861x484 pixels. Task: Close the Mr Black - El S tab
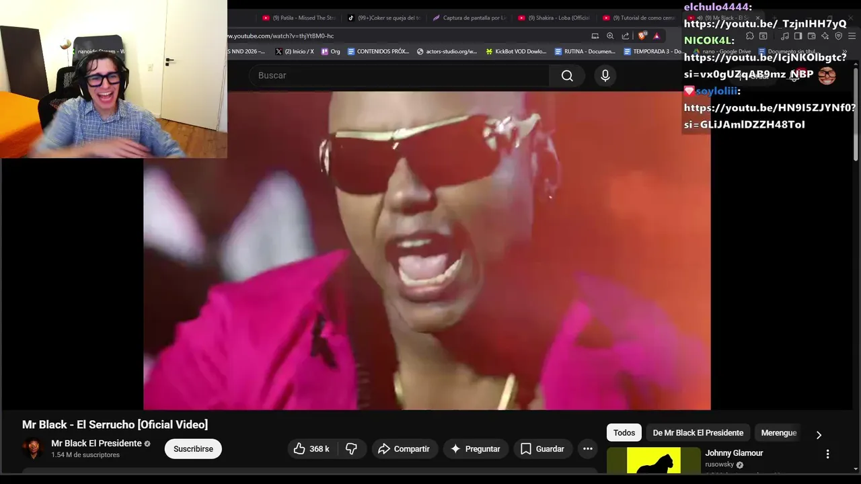point(757,18)
